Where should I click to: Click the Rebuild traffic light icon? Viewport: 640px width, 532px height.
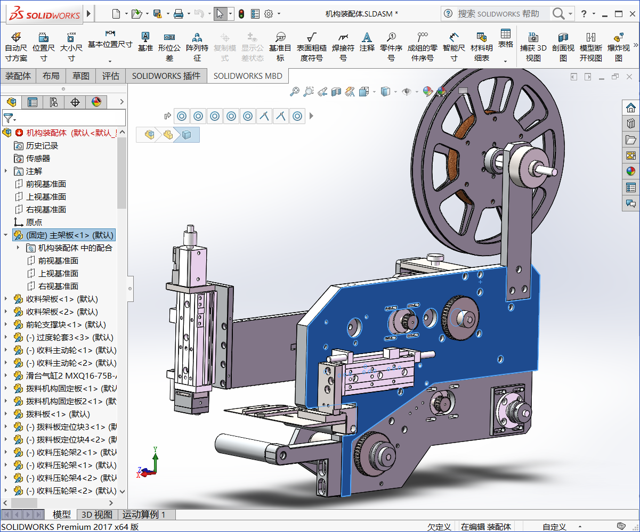(x=241, y=14)
